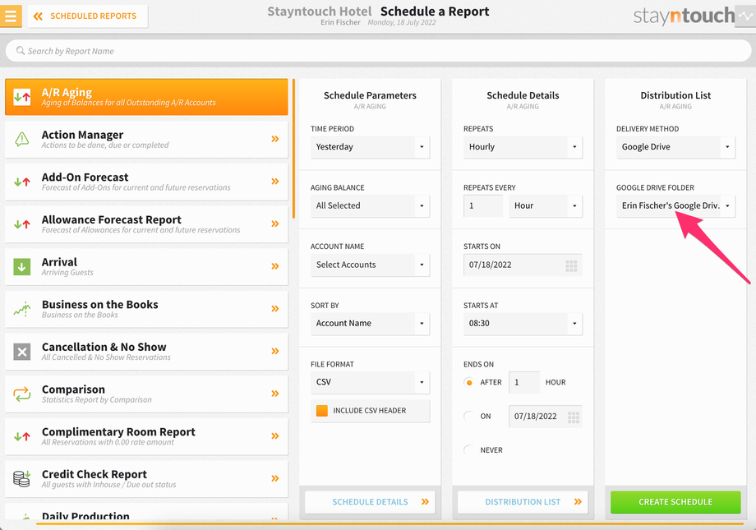Click the Starts On date field
Image resolution: width=756 pixels, height=530 pixels.
pos(523,265)
